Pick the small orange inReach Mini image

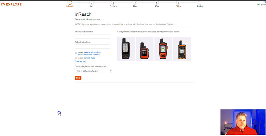coord(144,49)
